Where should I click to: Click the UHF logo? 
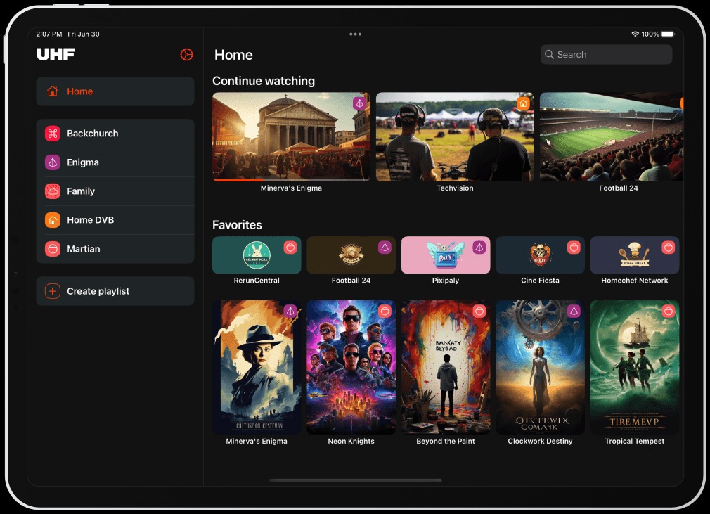point(56,54)
